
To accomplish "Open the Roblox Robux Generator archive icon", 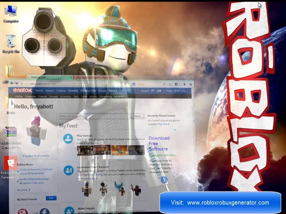I will (11, 138).
